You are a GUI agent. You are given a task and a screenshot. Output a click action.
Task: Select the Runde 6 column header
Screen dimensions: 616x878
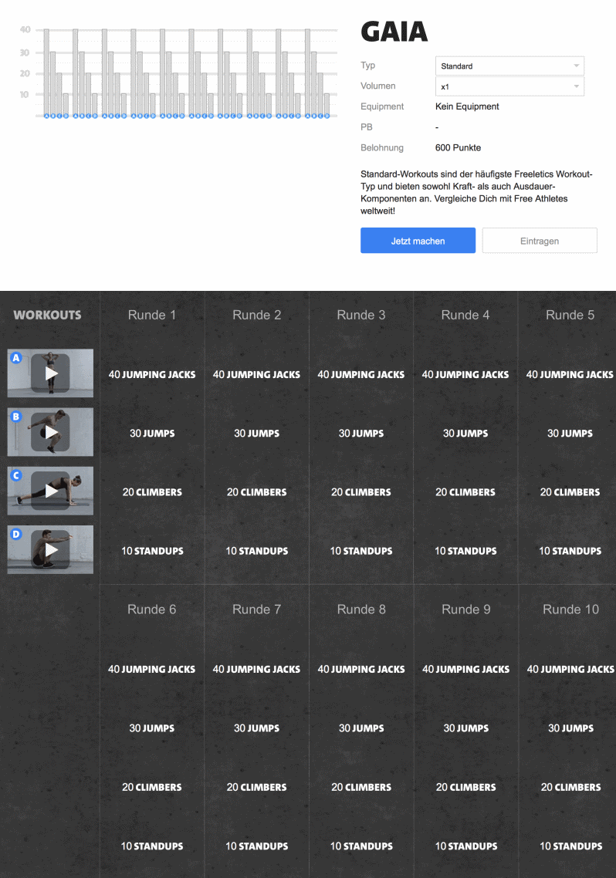point(152,610)
